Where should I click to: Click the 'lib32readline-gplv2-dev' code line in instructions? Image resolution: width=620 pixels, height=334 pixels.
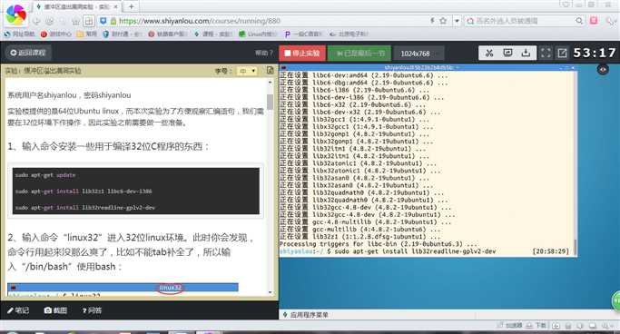pos(85,207)
